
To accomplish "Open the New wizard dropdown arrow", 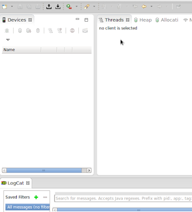I will point(12,6).
